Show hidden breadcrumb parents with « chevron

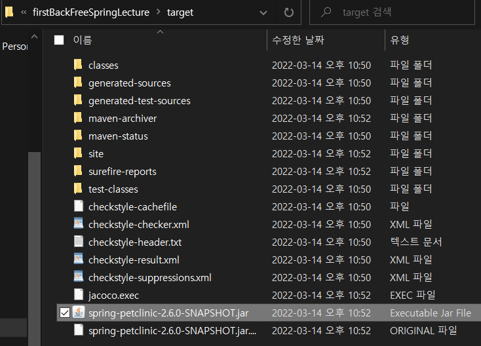tap(24, 12)
